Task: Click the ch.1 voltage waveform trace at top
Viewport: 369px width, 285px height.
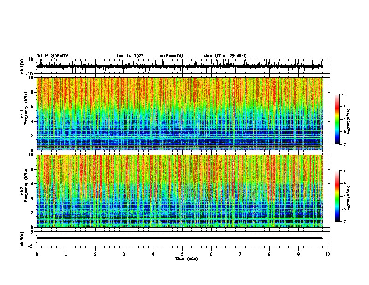Action: [x=180, y=66]
